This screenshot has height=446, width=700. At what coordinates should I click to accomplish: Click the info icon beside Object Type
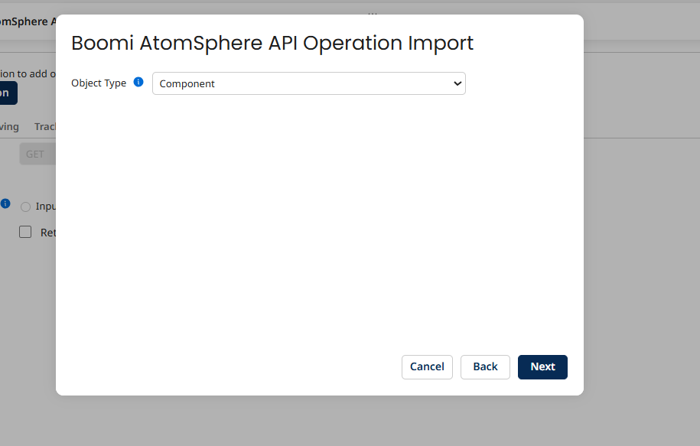pos(138,83)
